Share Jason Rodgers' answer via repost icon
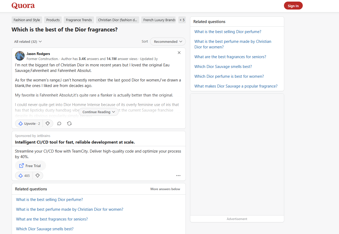 [x=69, y=123]
